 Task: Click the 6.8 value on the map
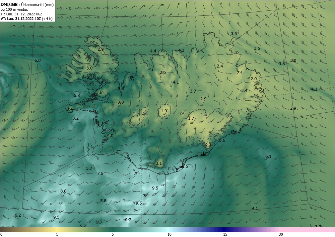point(77,96)
